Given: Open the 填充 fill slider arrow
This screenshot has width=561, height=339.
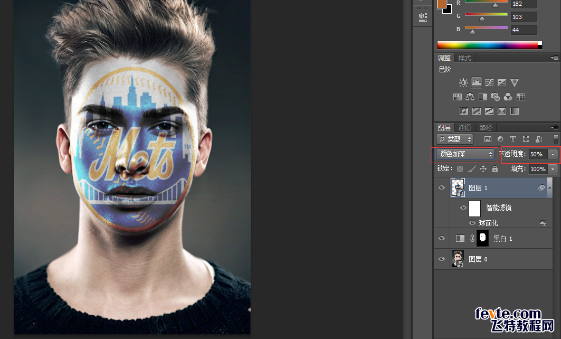Looking at the screenshot, I should point(553,169).
